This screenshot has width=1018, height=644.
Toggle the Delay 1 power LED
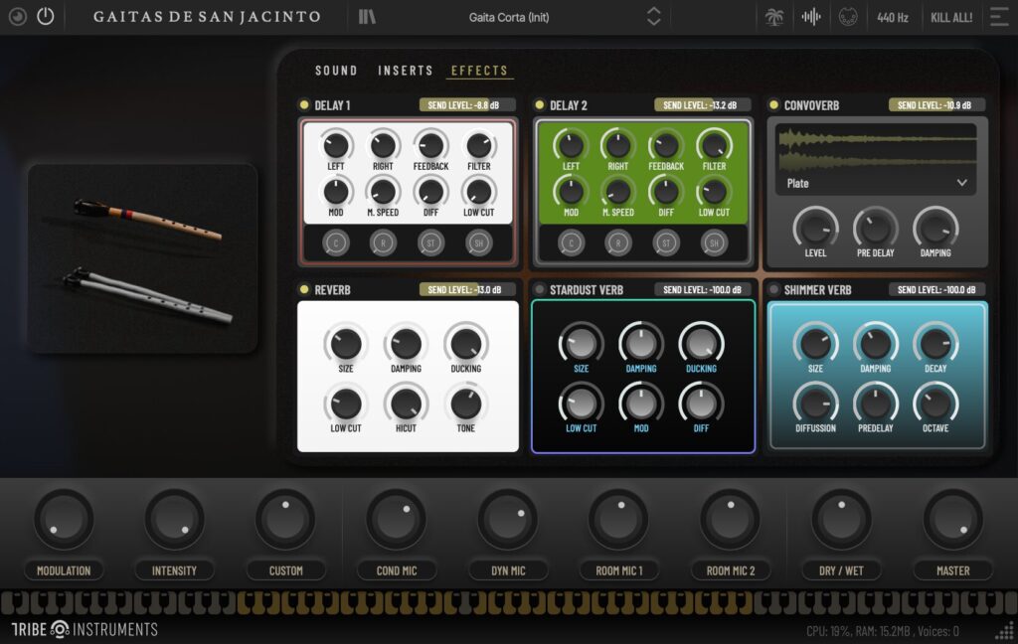(x=304, y=104)
